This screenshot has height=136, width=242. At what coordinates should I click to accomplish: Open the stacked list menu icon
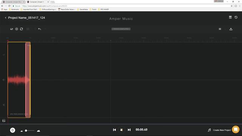click(x=230, y=17)
